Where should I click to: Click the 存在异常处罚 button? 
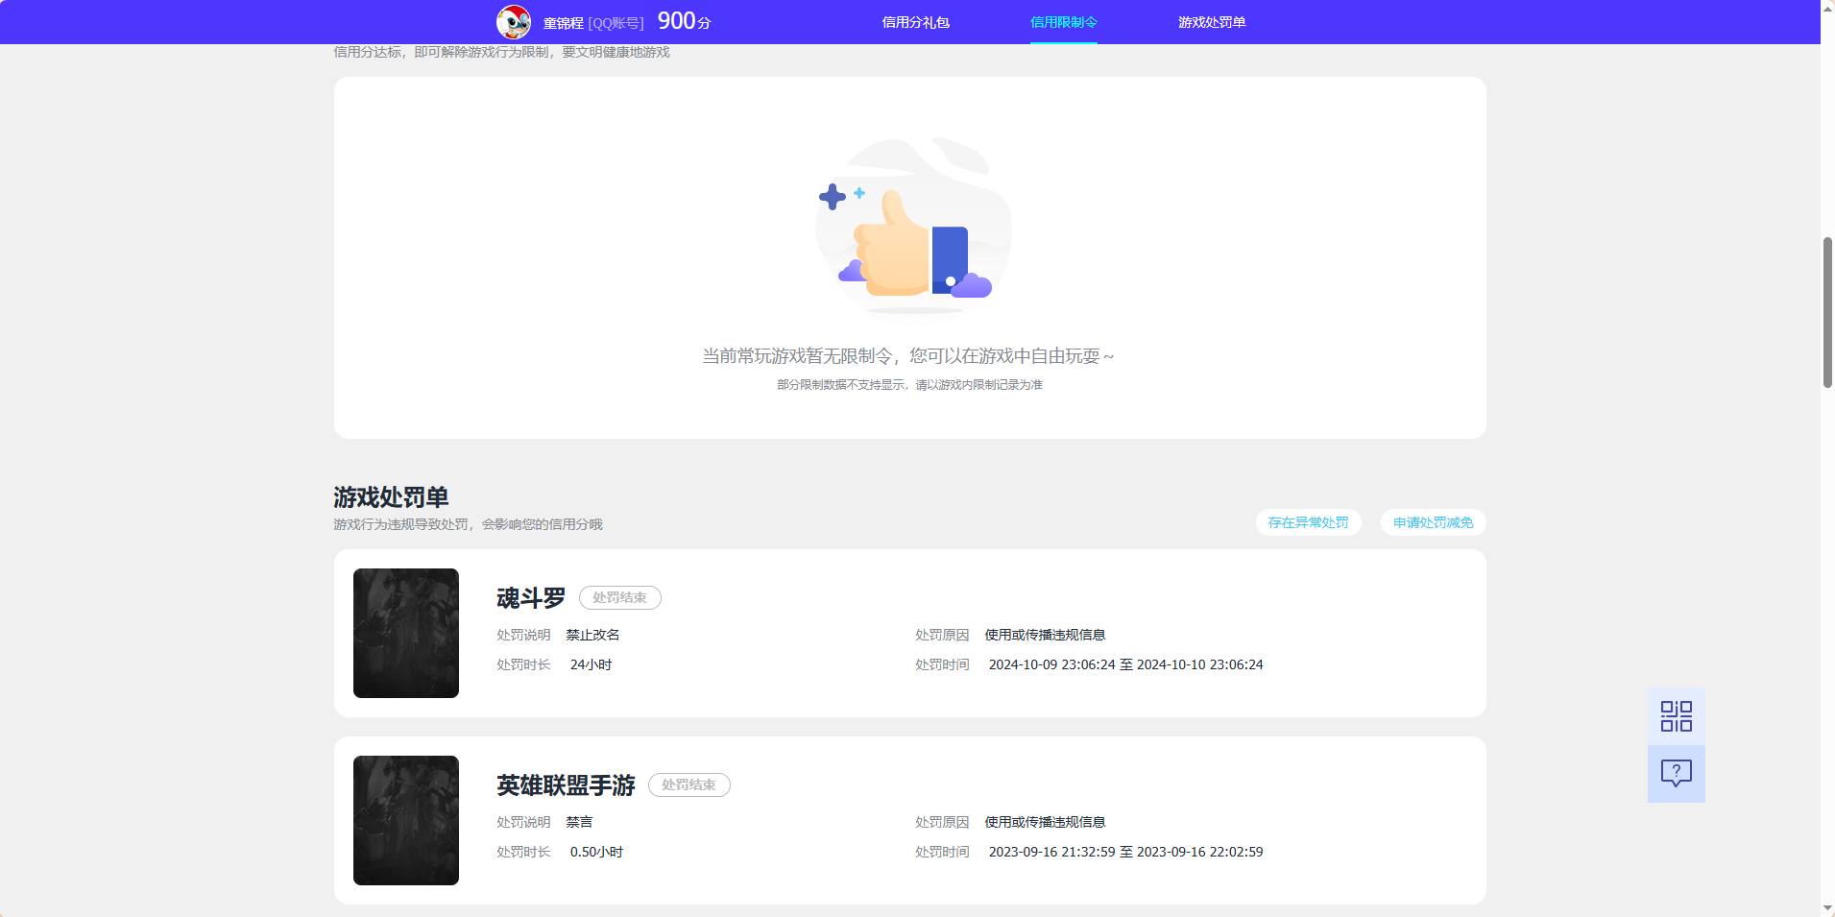tap(1308, 522)
